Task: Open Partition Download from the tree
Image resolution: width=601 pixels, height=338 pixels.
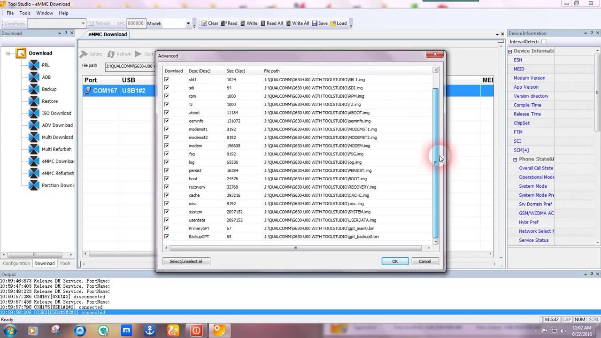Action: point(58,185)
